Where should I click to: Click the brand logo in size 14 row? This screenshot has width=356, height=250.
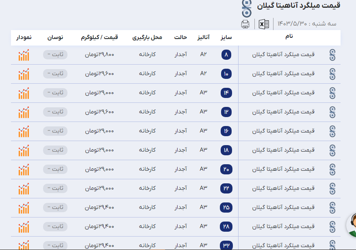coord(332,93)
